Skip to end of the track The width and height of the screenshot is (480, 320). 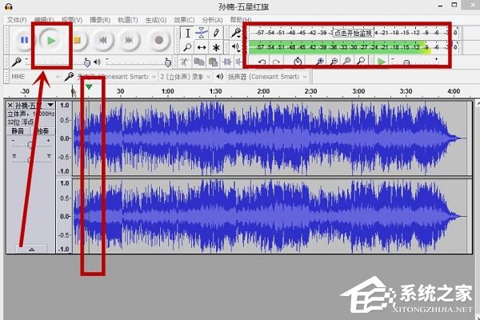click(129, 40)
